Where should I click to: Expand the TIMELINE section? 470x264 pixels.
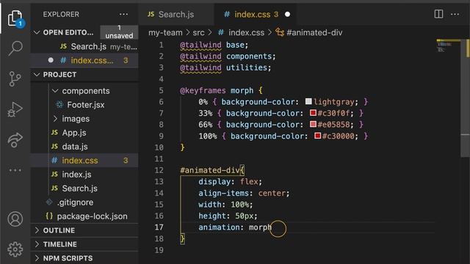point(37,244)
